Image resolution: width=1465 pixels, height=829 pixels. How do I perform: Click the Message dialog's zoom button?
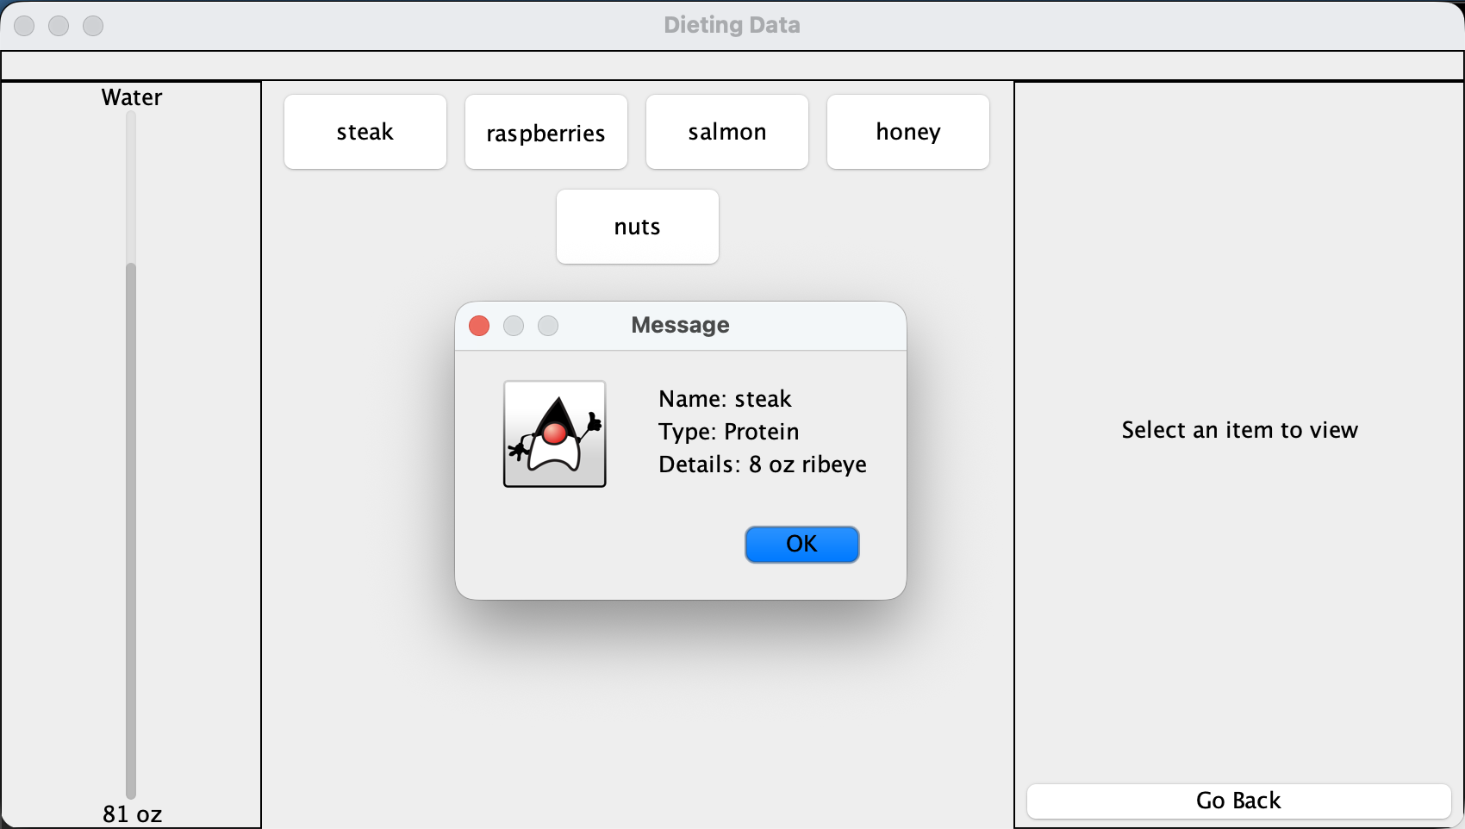click(x=548, y=326)
